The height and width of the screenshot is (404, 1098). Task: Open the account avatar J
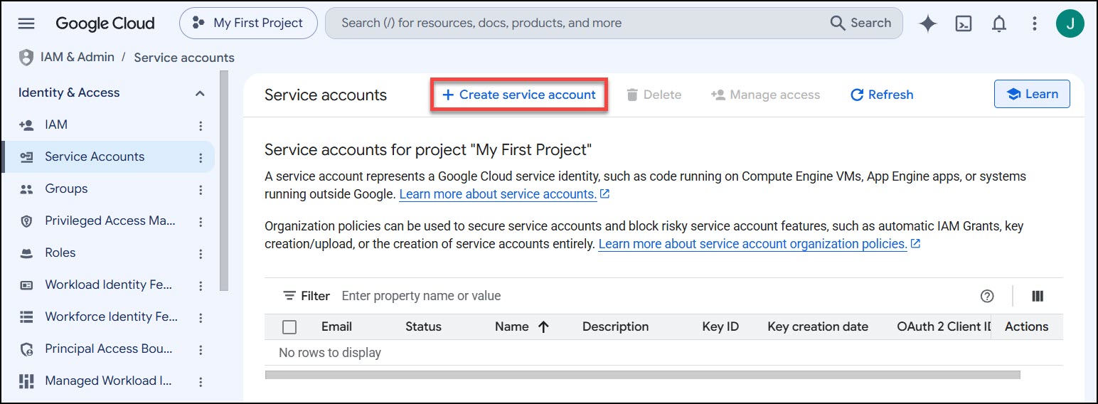[1070, 23]
